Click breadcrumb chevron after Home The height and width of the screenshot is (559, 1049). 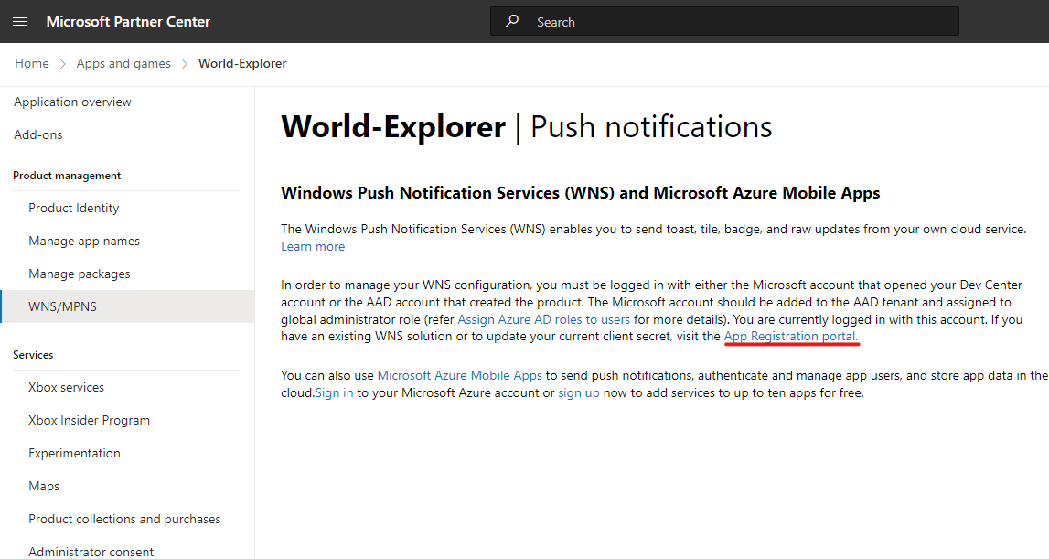63,64
